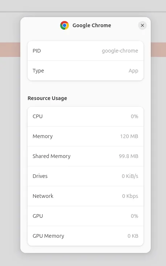Select the Type row
Image resolution: width=166 pixels, height=266 pixels.
pos(86,71)
